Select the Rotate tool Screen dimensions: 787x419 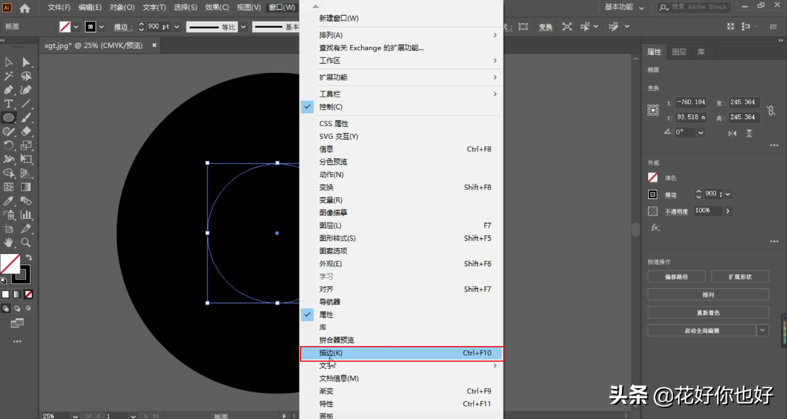[x=9, y=146]
